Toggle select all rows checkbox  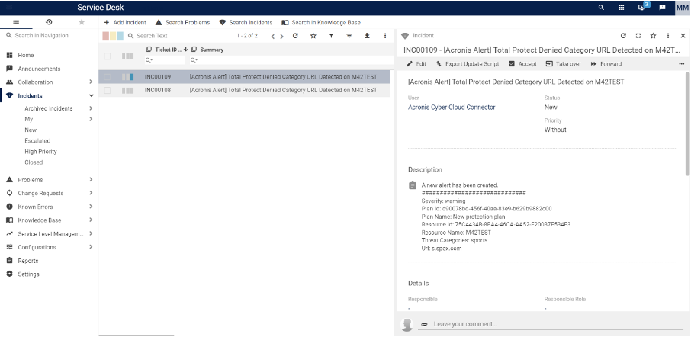(108, 56)
